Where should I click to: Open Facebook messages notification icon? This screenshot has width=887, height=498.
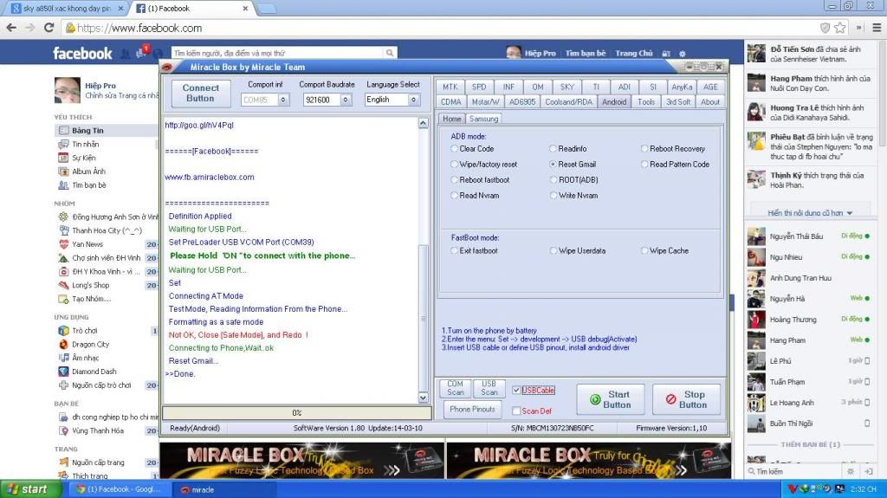141,53
